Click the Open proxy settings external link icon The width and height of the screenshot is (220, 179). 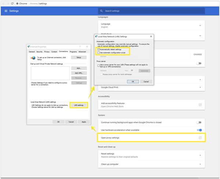(200, 138)
